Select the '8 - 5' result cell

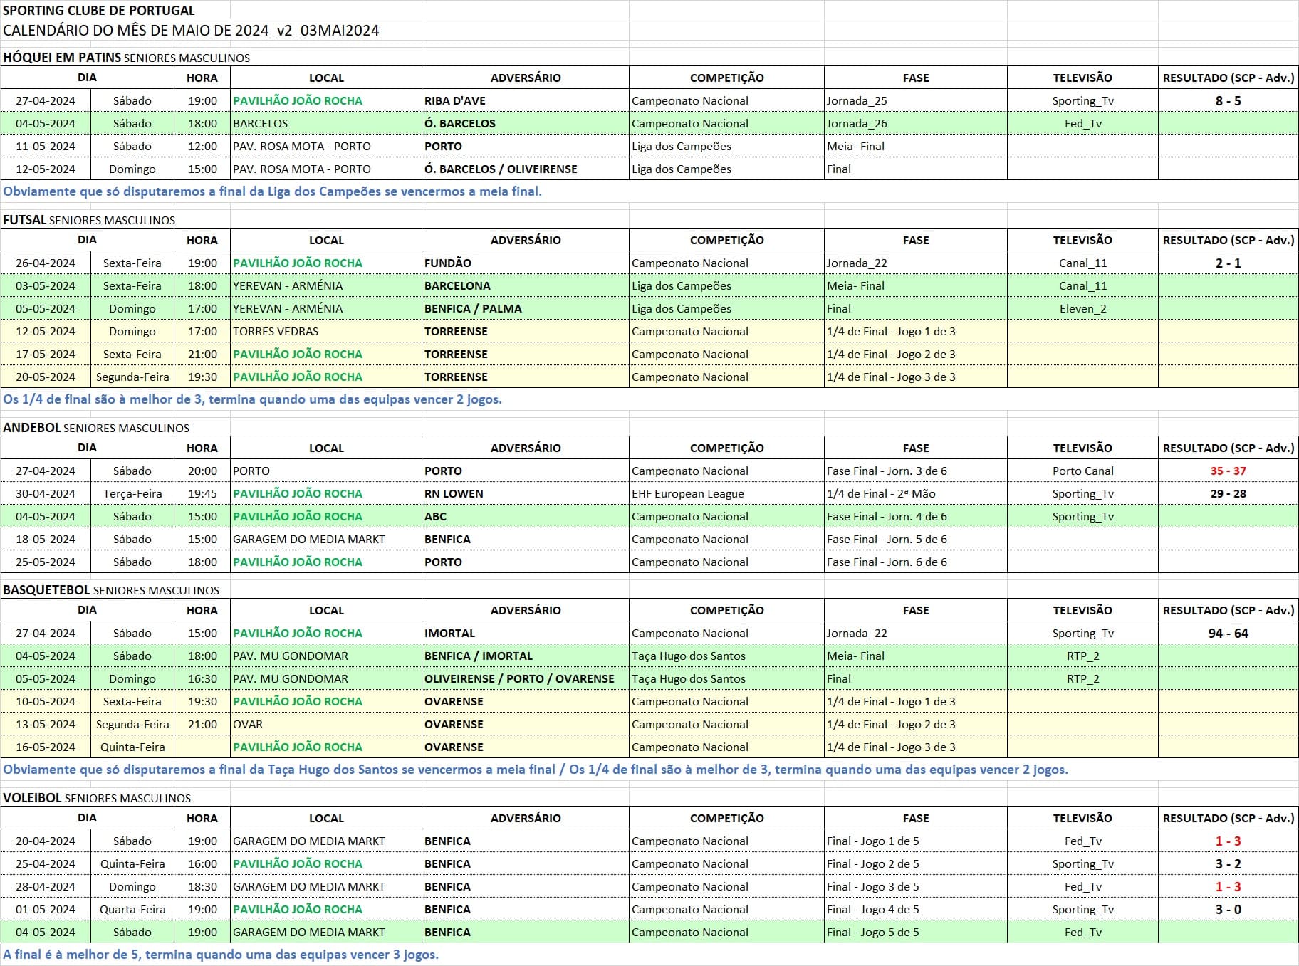[x=1228, y=100]
